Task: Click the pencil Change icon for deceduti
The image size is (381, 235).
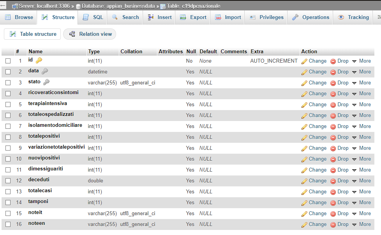Action: tap(304, 181)
